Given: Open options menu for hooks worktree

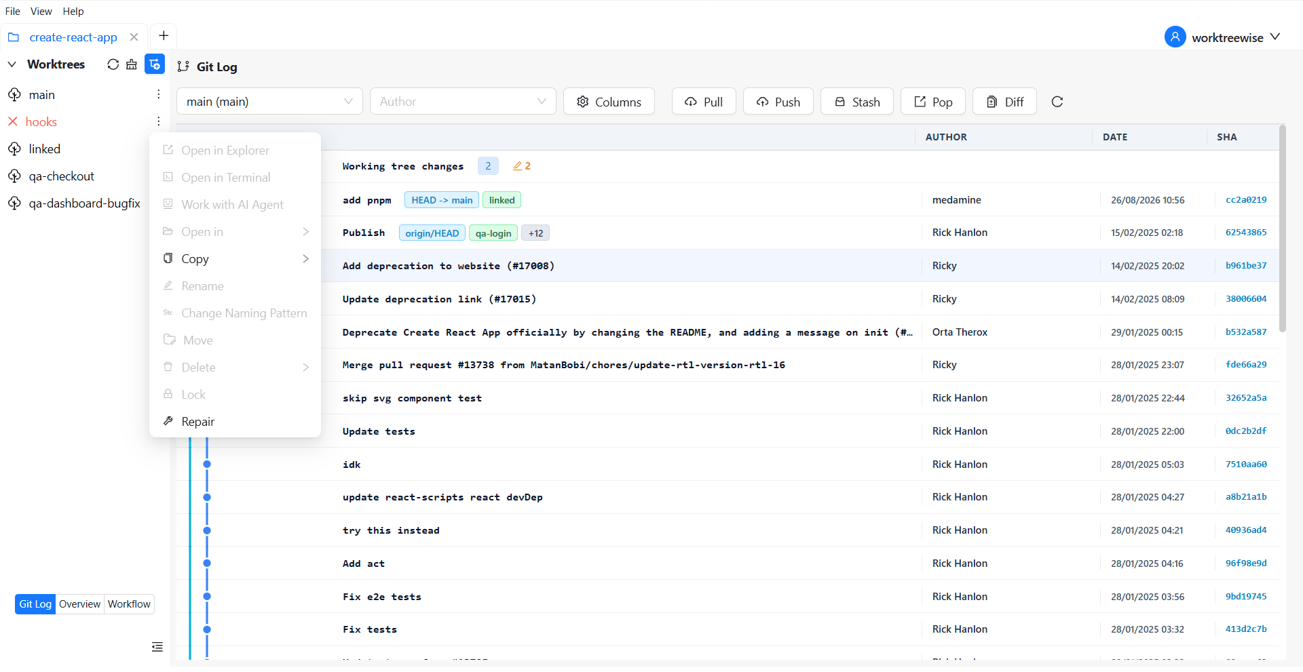Looking at the screenshot, I should tap(158, 121).
